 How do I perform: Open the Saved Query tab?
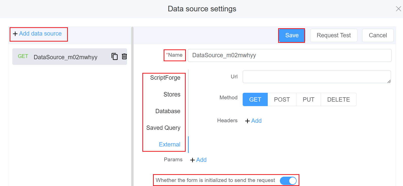[x=163, y=128]
